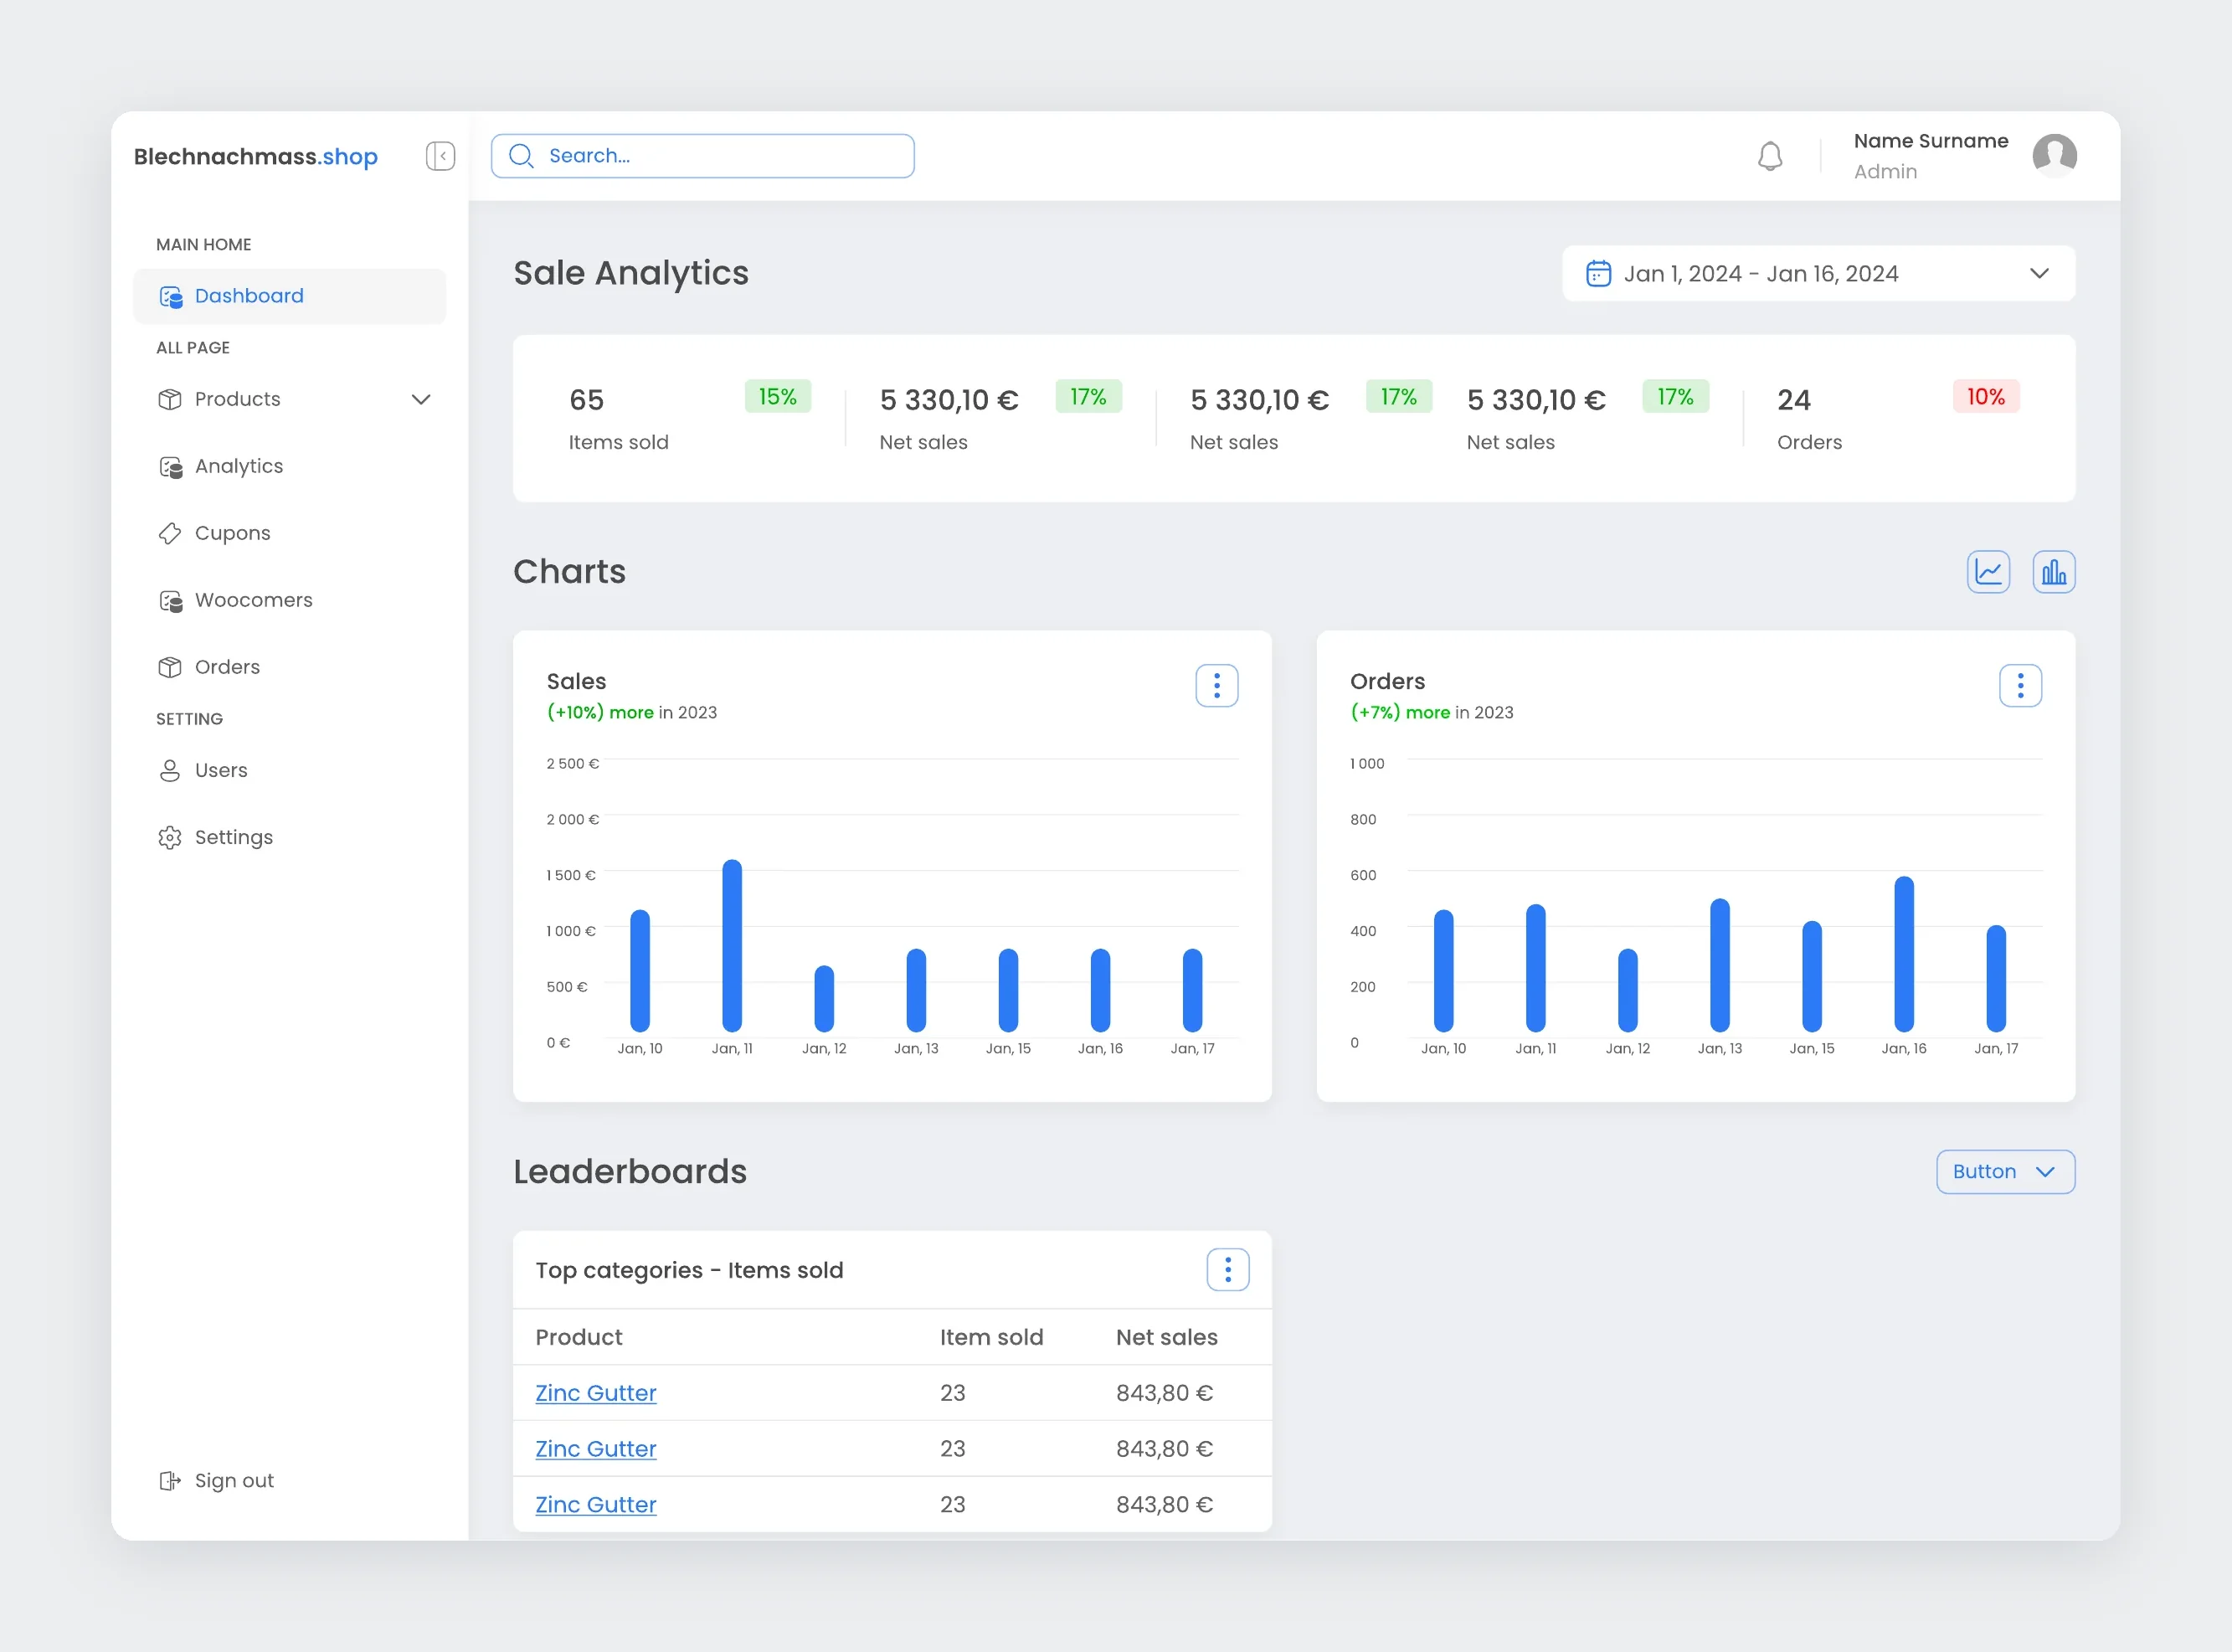Click the red 10% badge on Orders
The image size is (2232, 1652).
click(1986, 397)
